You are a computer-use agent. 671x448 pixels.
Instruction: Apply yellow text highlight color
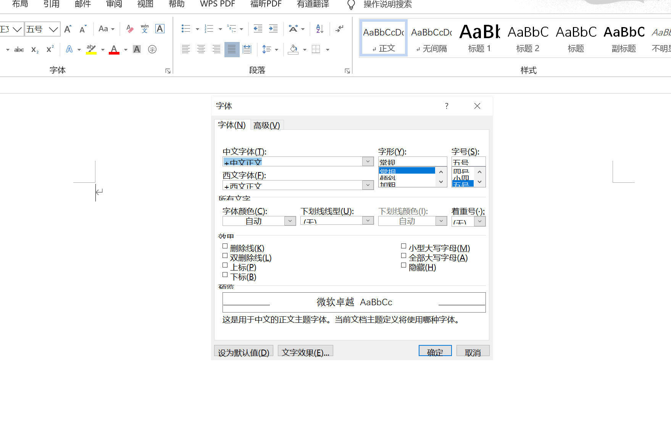pyautogui.click(x=91, y=49)
